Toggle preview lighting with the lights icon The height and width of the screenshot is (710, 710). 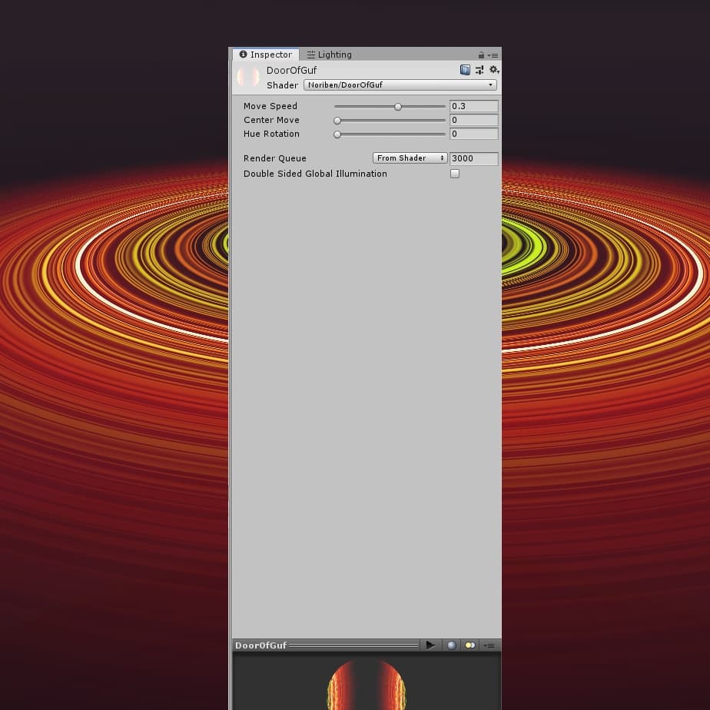pyautogui.click(x=469, y=645)
